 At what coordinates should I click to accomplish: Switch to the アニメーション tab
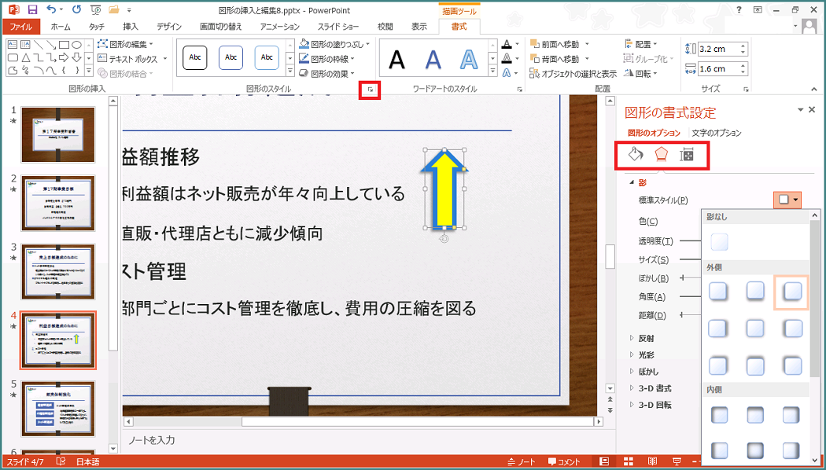280,27
